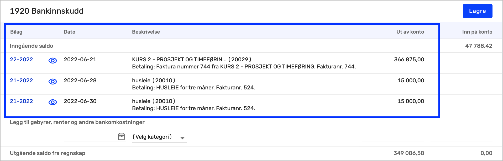Click the date input field for fees
Screen dimensions: 503x161
[x=90, y=137]
